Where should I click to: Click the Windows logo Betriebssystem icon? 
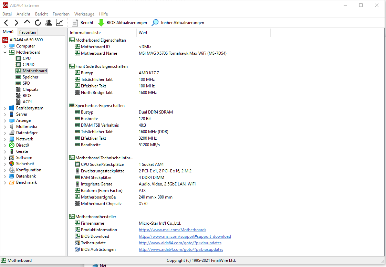point(12,108)
